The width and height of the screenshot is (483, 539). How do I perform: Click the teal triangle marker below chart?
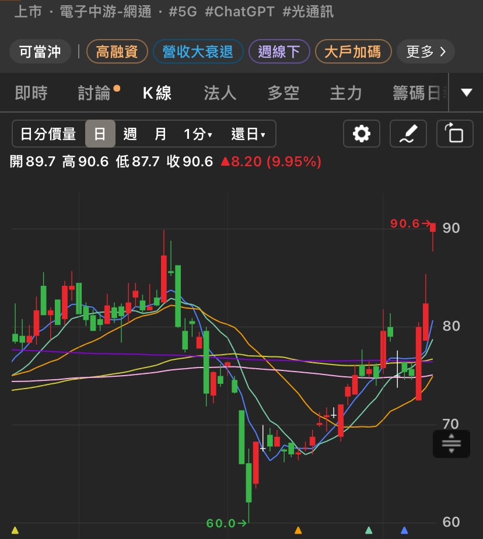pos(369,530)
